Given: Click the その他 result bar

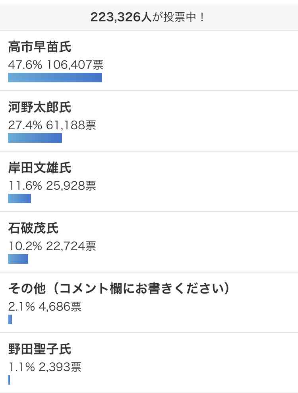Looking at the screenshot, I should (x=10, y=319).
